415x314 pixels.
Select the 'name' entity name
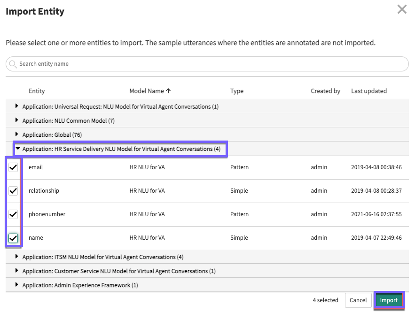(36, 238)
